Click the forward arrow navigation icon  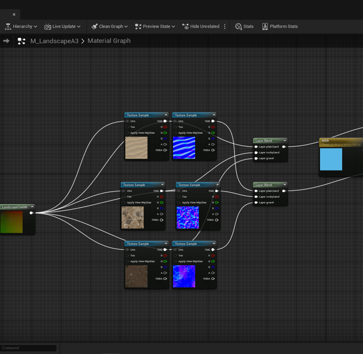6,41
